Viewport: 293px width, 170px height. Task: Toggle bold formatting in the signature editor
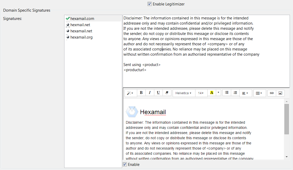141,92
